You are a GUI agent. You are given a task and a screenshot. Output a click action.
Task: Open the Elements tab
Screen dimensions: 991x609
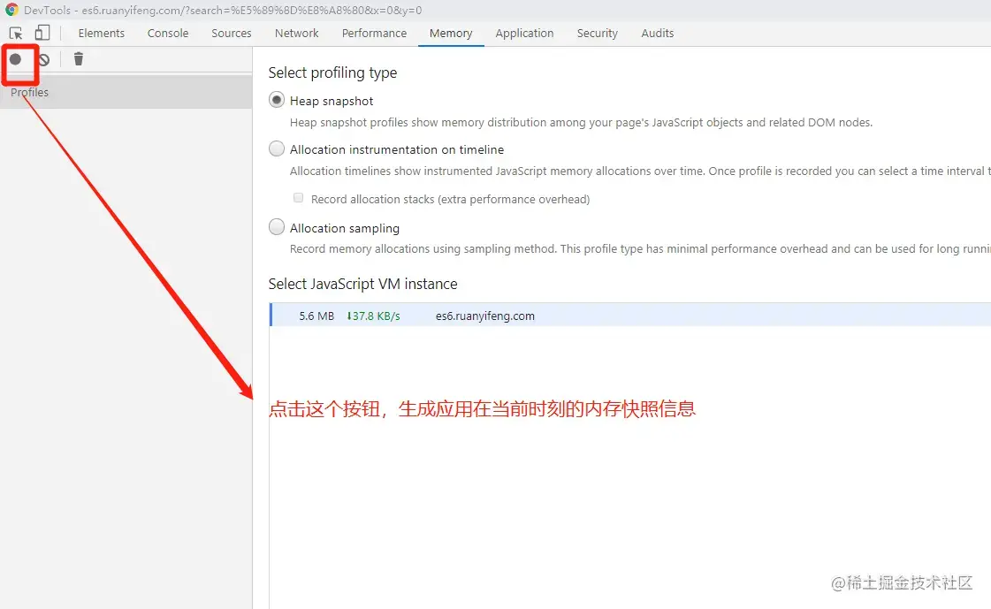pyautogui.click(x=101, y=34)
